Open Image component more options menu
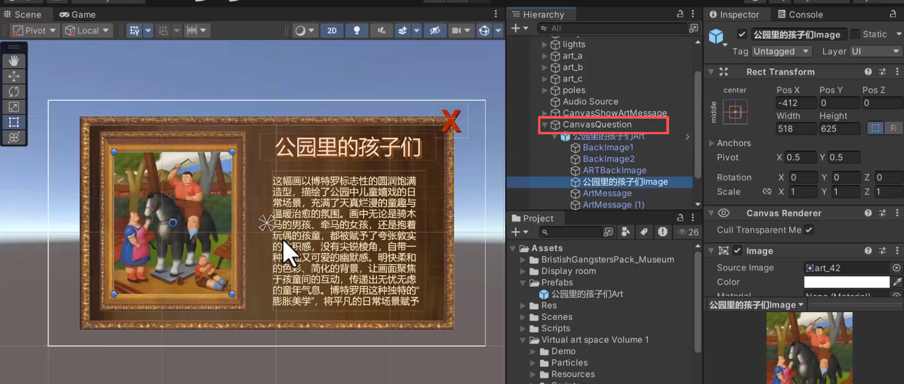This screenshot has width=904, height=384. pos(897,251)
